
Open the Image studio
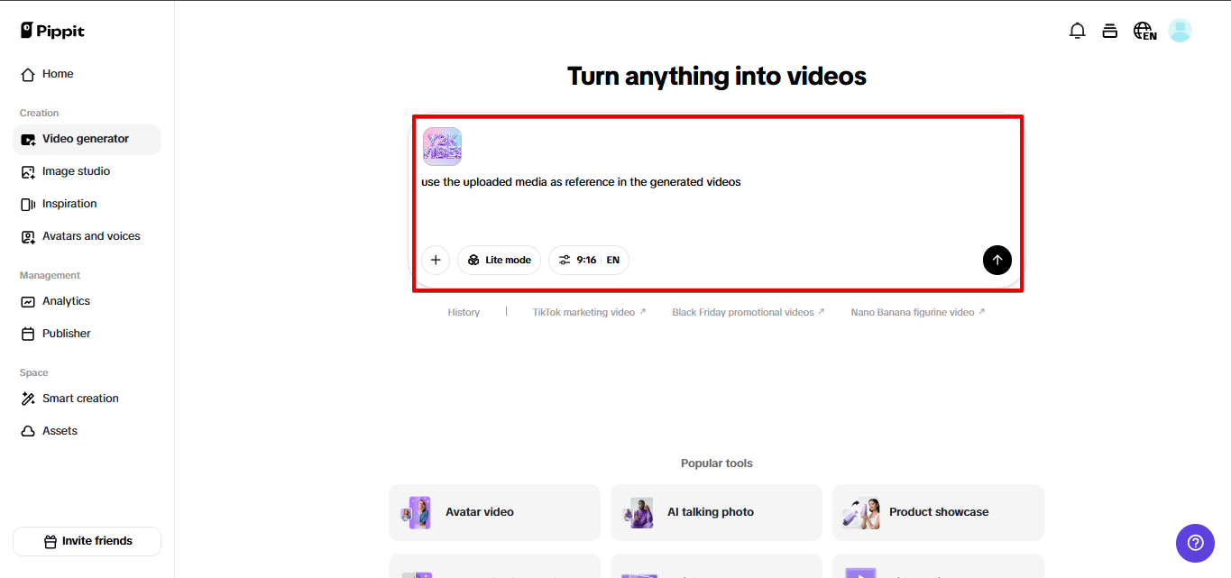click(77, 171)
